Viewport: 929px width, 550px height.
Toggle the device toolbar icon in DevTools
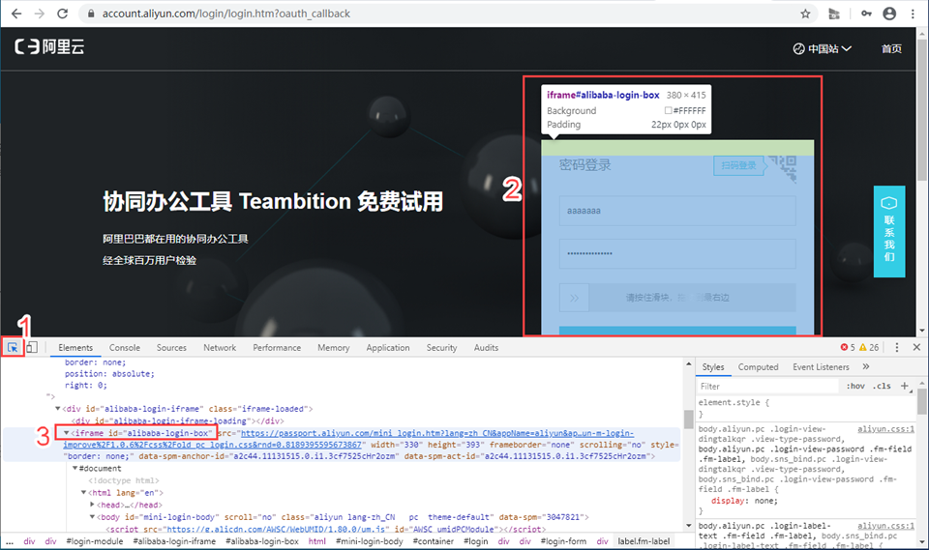coord(31,347)
